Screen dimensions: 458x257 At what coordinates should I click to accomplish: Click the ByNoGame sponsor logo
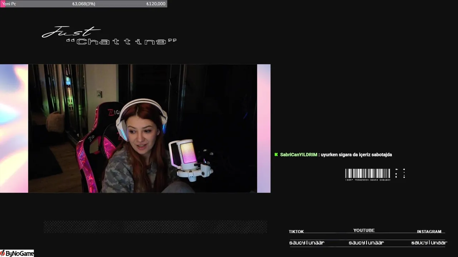click(17, 253)
